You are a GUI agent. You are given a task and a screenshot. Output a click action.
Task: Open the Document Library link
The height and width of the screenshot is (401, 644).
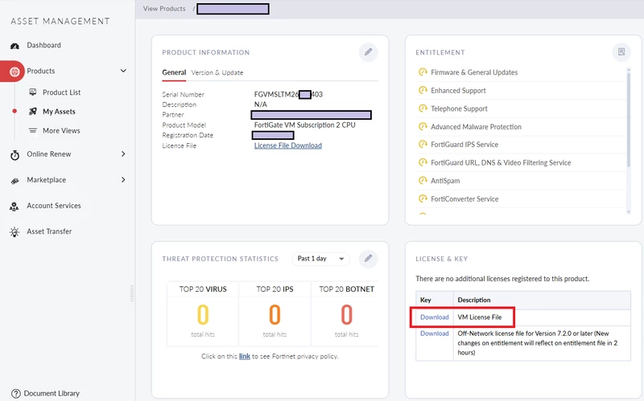[x=52, y=393]
